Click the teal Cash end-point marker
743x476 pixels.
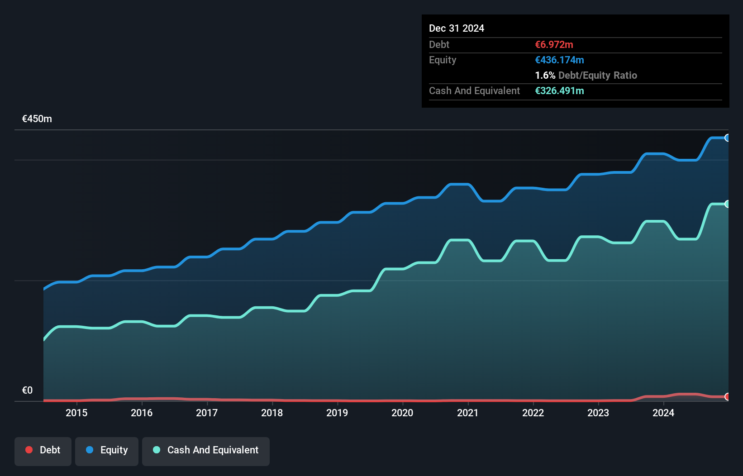[x=727, y=204]
